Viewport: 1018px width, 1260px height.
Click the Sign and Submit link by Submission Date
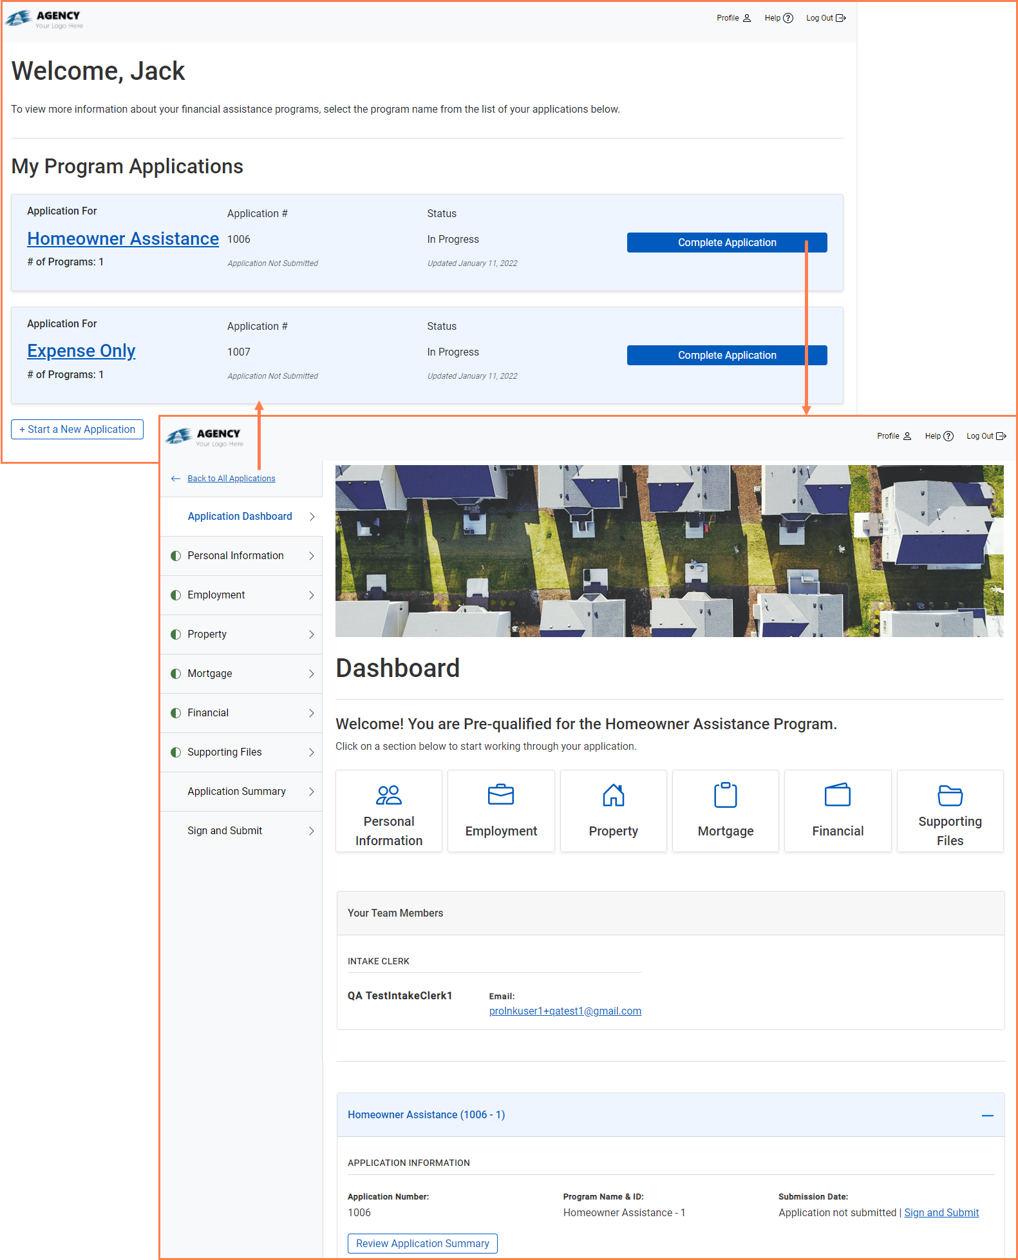(x=941, y=1213)
